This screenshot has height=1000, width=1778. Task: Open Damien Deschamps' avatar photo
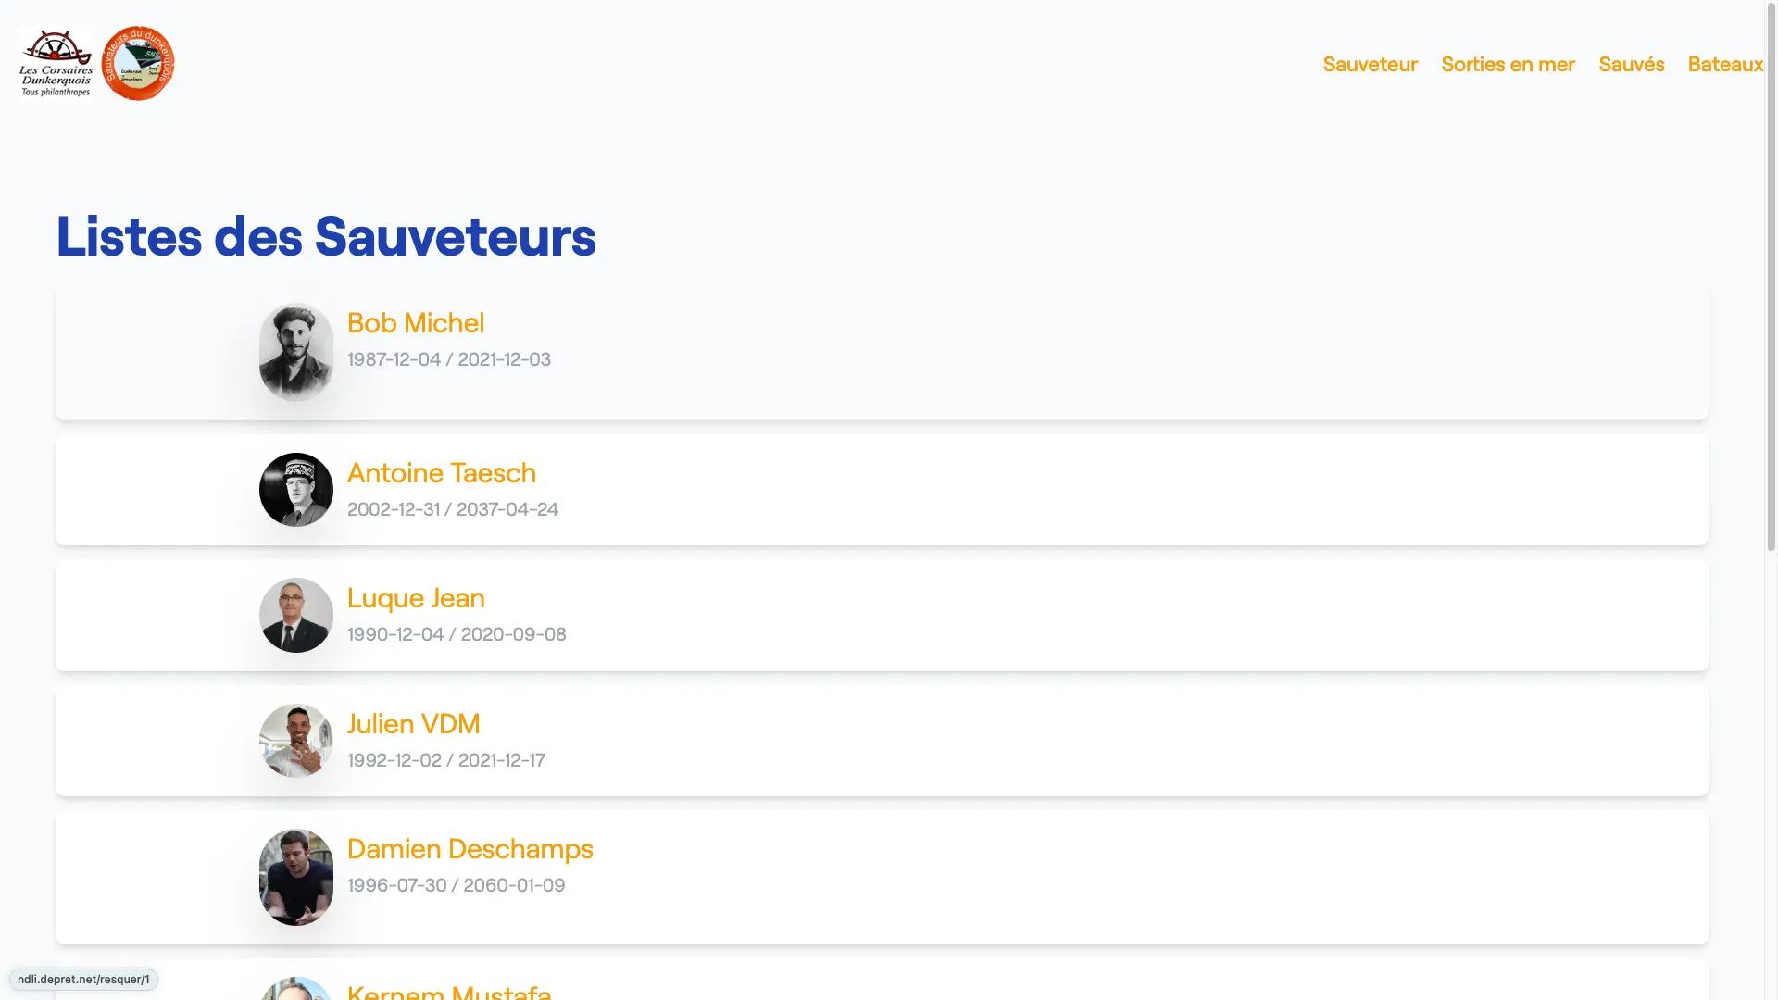(295, 877)
